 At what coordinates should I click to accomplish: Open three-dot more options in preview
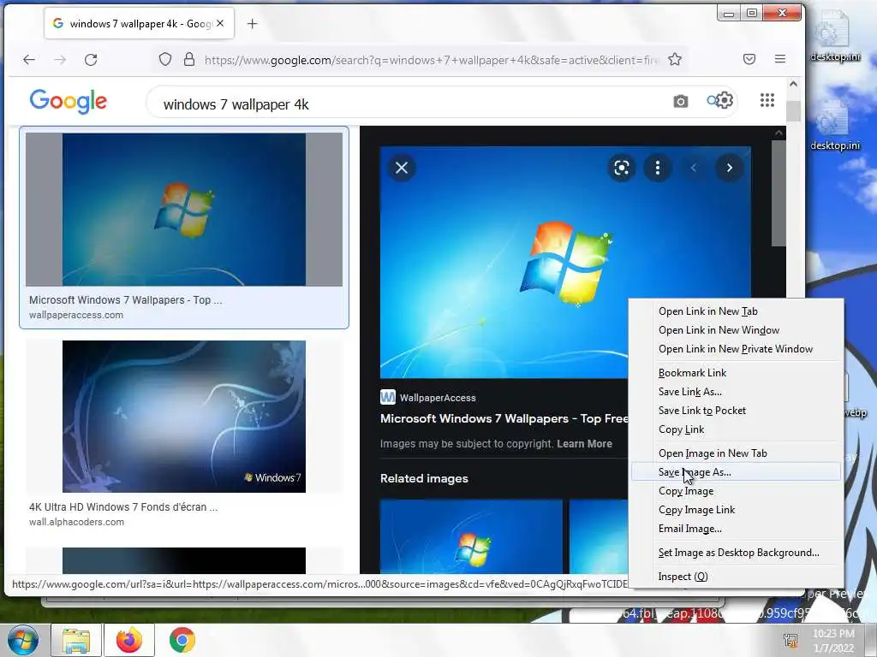pos(658,168)
